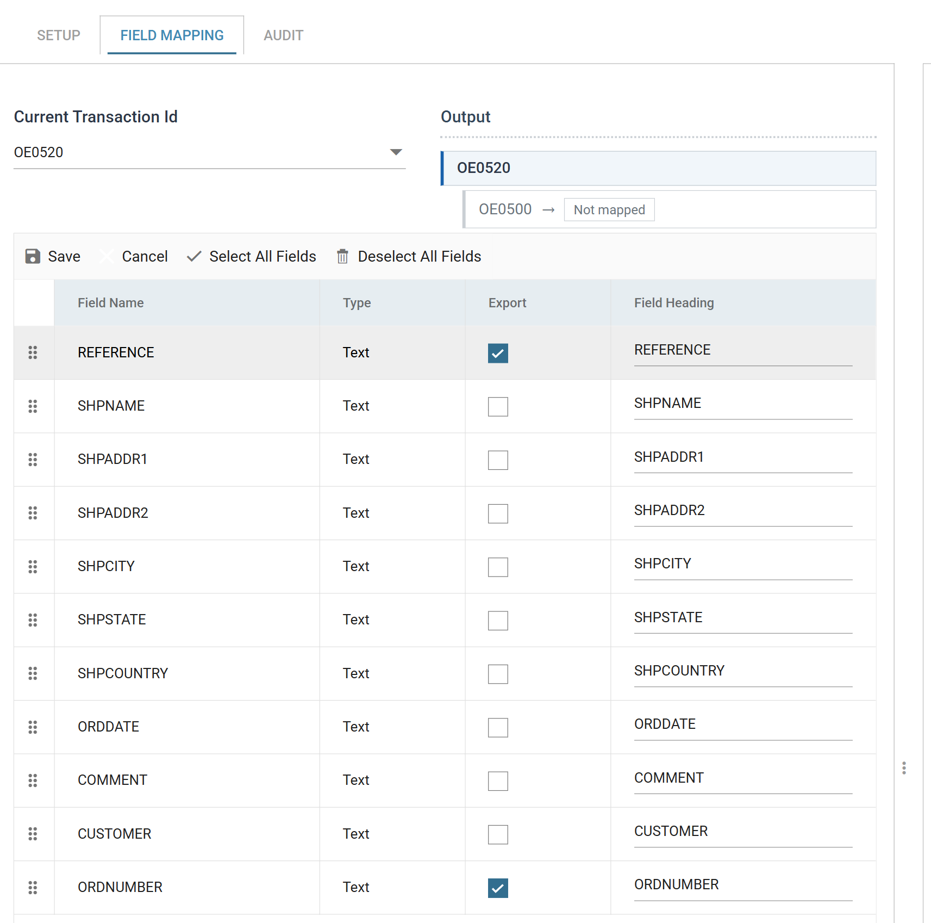The width and height of the screenshot is (931, 923).
Task: Uncheck the REFERENCE export checkbox
Action: click(x=498, y=353)
